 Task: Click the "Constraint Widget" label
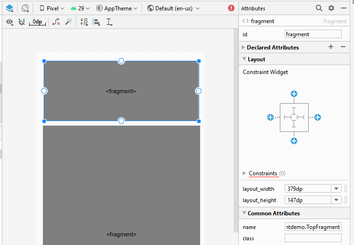pyautogui.click(x=265, y=72)
